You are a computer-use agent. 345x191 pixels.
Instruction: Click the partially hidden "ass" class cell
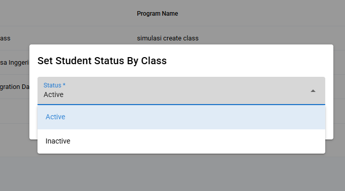pos(5,38)
